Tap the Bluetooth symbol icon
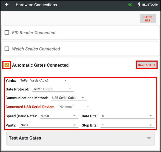161x152 pixels. coord(139,5)
